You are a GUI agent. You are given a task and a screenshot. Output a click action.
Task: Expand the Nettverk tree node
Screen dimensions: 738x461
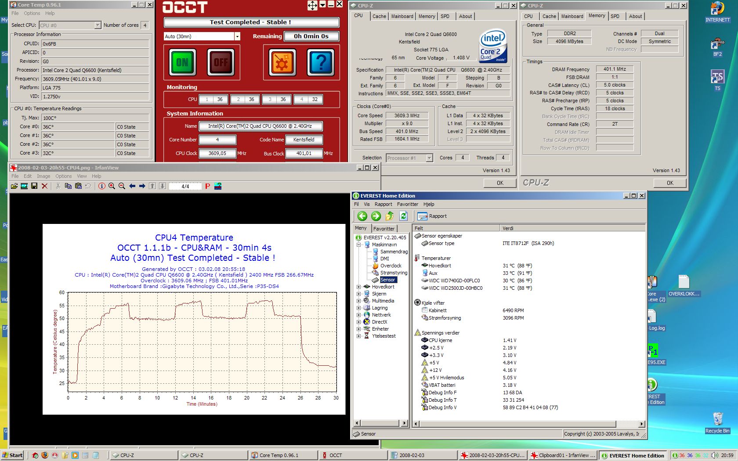click(x=359, y=315)
